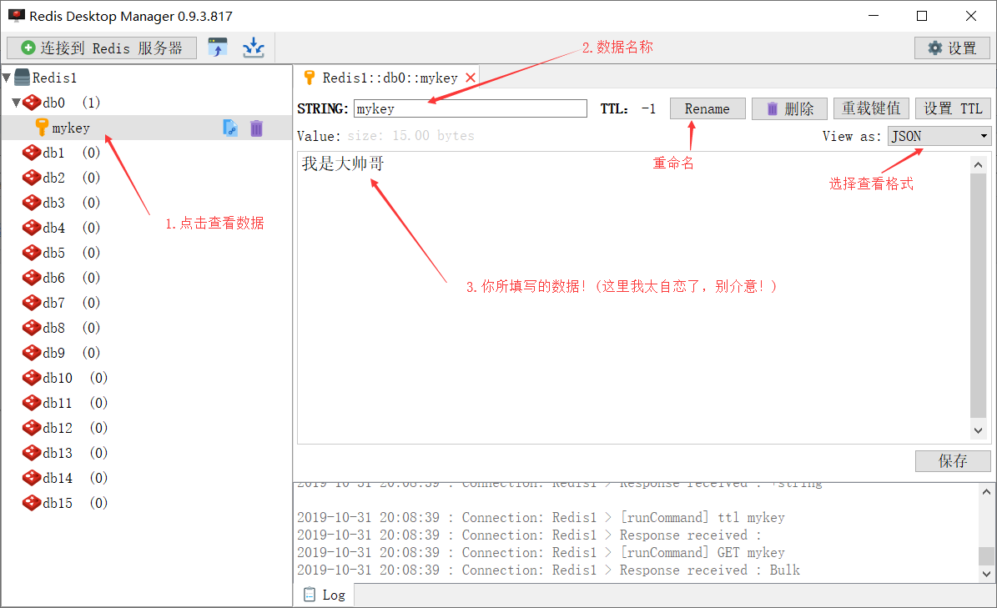This screenshot has width=997, height=608.
Task: Click the 'Response received : Bulk' log line
Action: (549, 570)
